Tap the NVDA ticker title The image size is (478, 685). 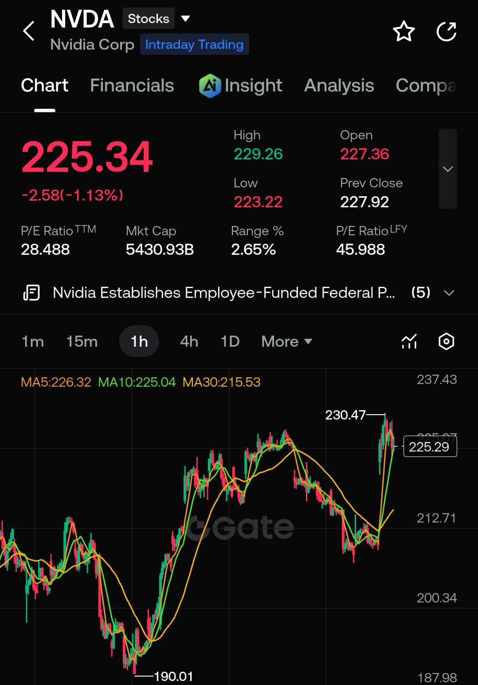[82, 19]
